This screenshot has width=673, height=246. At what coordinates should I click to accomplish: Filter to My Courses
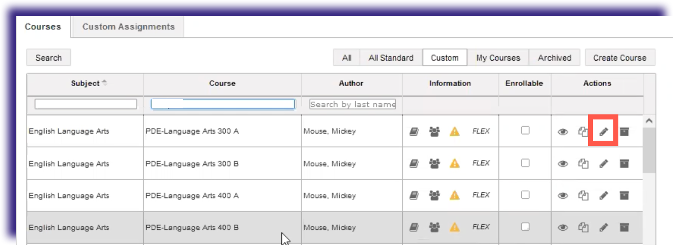pyautogui.click(x=498, y=58)
